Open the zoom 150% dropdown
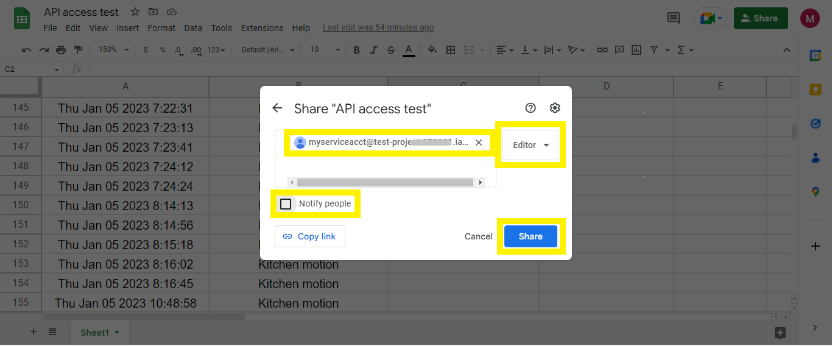Image resolution: width=832 pixels, height=346 pixels. coord(114,50)
